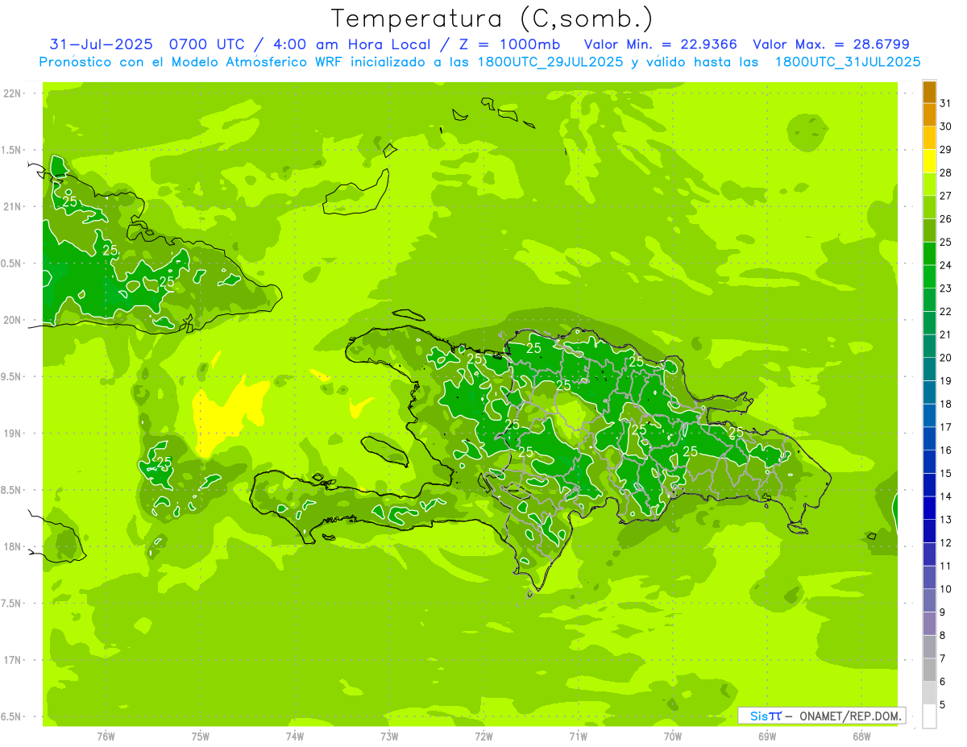Viewport: 967px width, 747px height.
Task: Click "Valor Min. = 22.9366" value
Action: click(661, 44)
